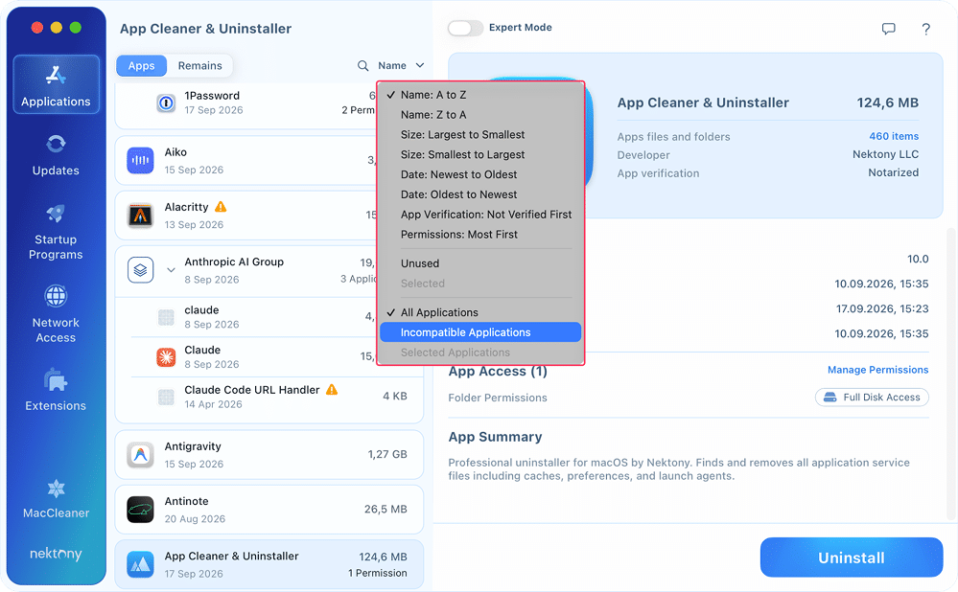Click the search magnifier icon
The image size is (958, 592).
(x=362, y=66)
